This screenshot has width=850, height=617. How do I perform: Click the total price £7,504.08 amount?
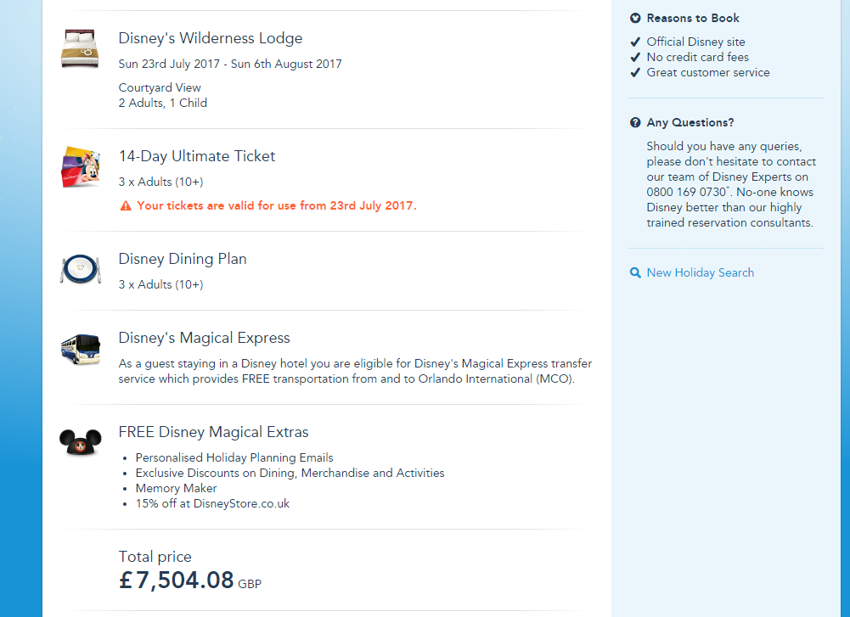point(177,581)
